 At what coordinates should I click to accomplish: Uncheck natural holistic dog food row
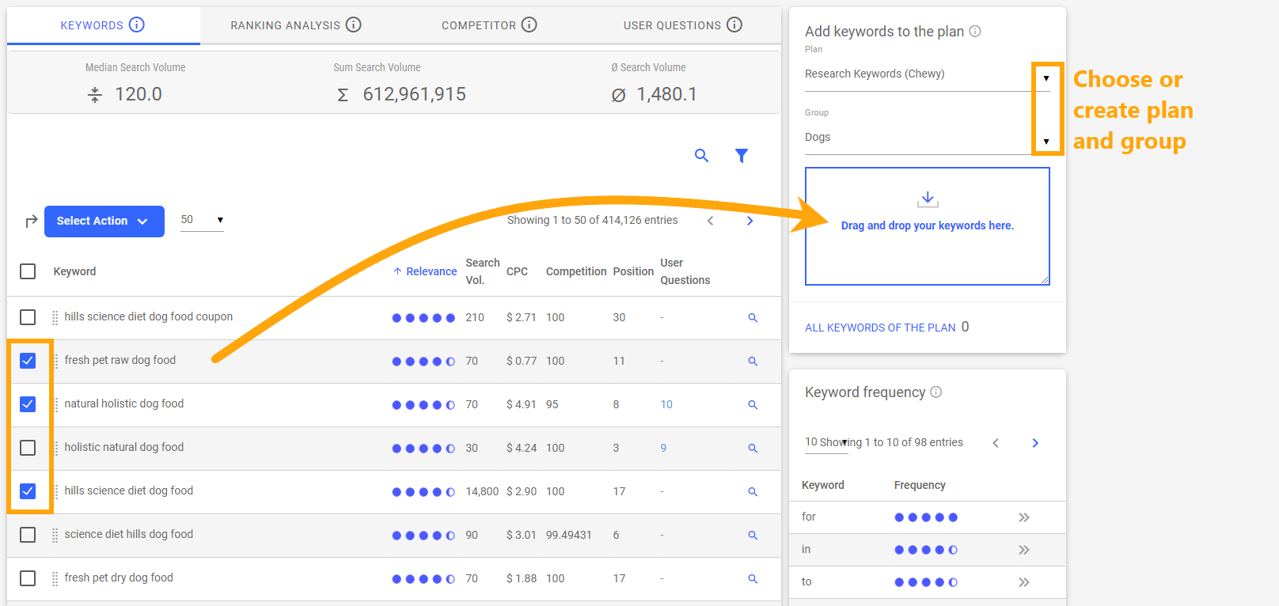pyautogui.click(x=28, y=404)
